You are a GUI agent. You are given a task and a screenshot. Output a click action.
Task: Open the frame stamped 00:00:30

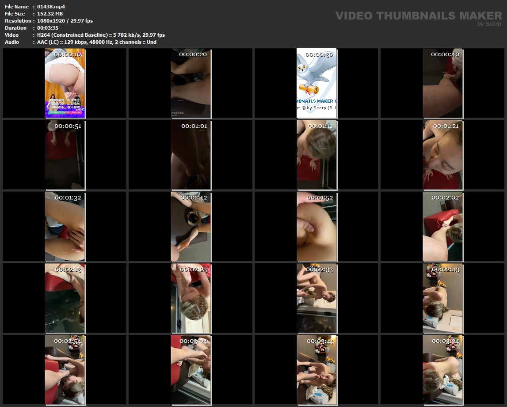click(x=316, y=83)
